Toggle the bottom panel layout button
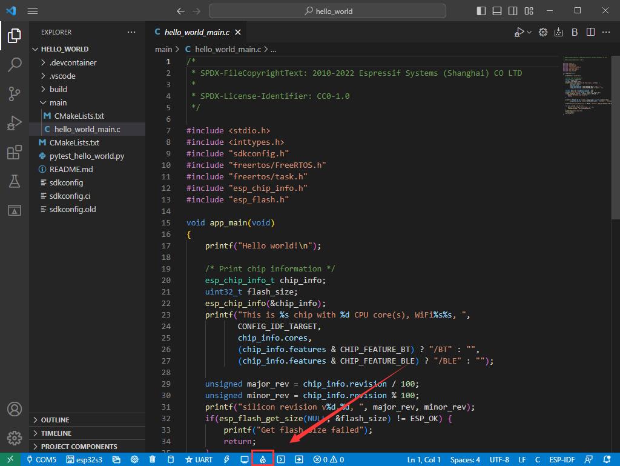Image resolution: width=620 pixels, height=466 pixels. [x=496, y=11]
